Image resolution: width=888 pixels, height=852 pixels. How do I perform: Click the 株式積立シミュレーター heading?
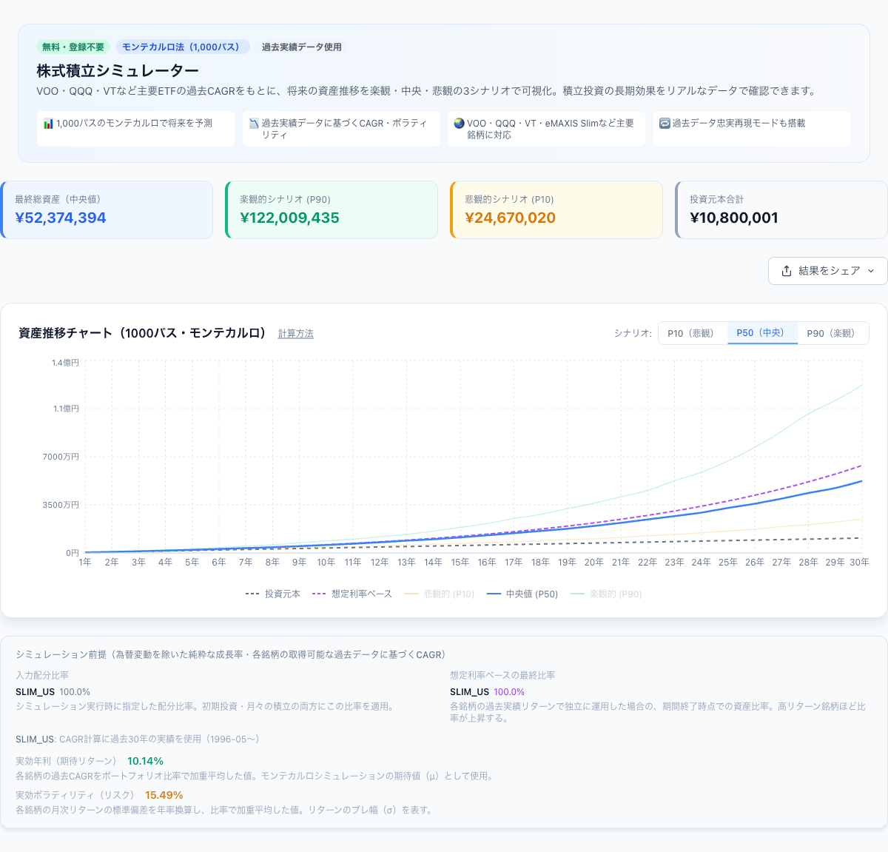tap(118, 71)
